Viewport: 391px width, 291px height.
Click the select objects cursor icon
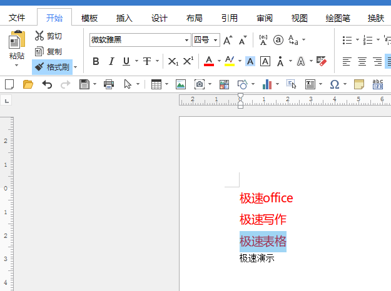[x=128, y=84]
